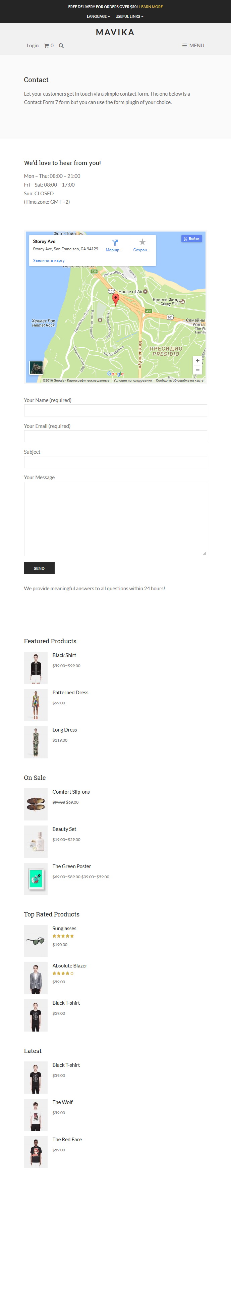Click the LEARN MORE link
Image resolution: width=231 pixels, height=1298 pixels.
(151, 7)
